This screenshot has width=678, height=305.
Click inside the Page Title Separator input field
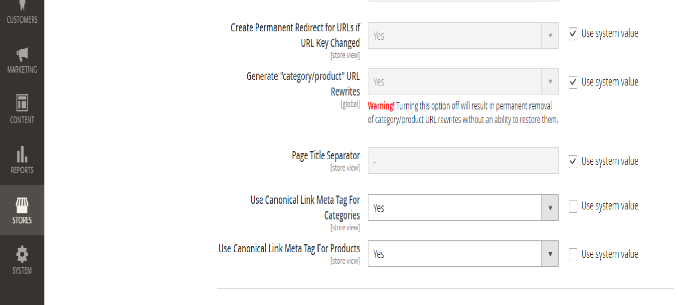463,161
